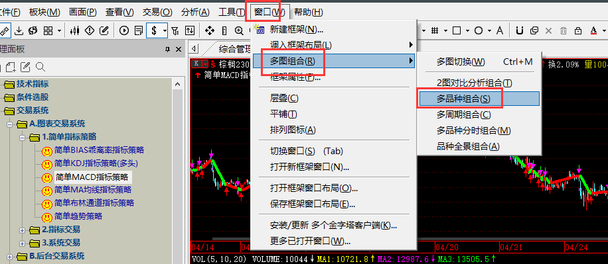Image resolution: width=608 pixels, height=264 pixels.
Task: Open the red K period dropdown on chart
Action: click(x=205, y=64)
